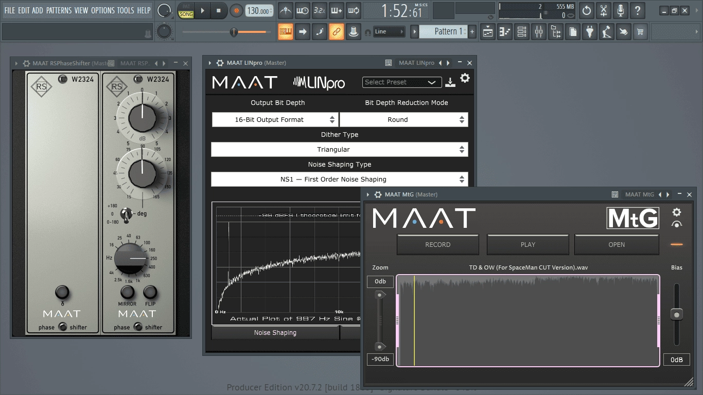
Task: Open LINpro detached window menu icon
Action: [x=389, y=63]
